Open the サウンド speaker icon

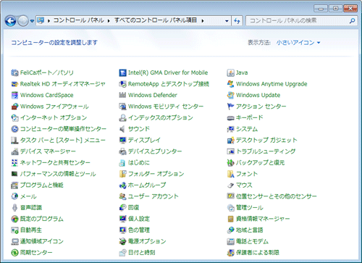(122, 129)
